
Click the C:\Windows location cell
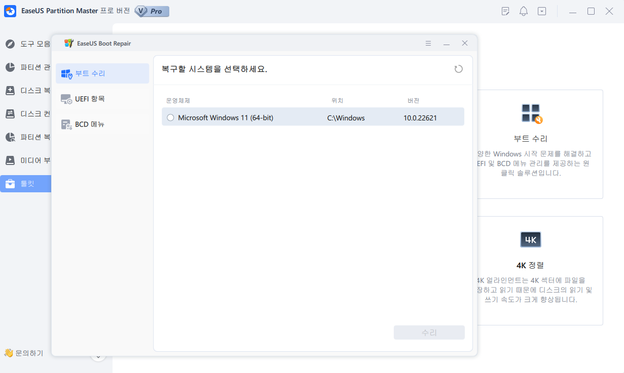[x=346, y=118]
